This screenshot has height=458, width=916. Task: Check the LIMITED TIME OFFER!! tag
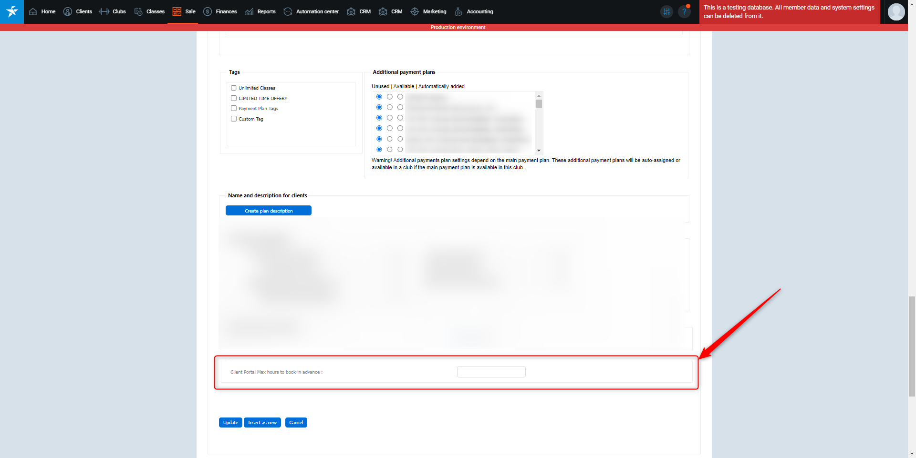pos(234,98)
